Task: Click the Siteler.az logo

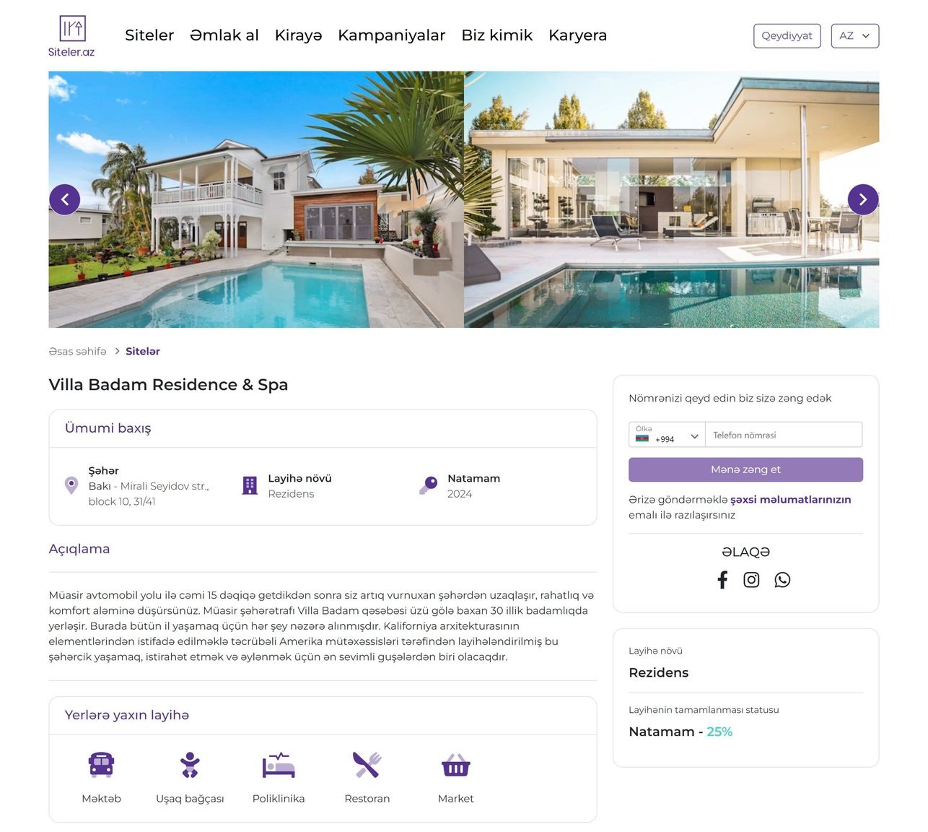Action: 71,36
